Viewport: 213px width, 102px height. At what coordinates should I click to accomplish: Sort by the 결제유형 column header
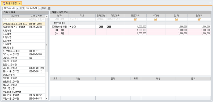click(x=101, y=16)
